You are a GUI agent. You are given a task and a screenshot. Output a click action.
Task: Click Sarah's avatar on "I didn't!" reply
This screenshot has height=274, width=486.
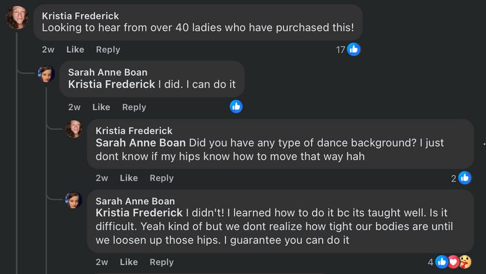pyautogui.click(x=74, y=200)
